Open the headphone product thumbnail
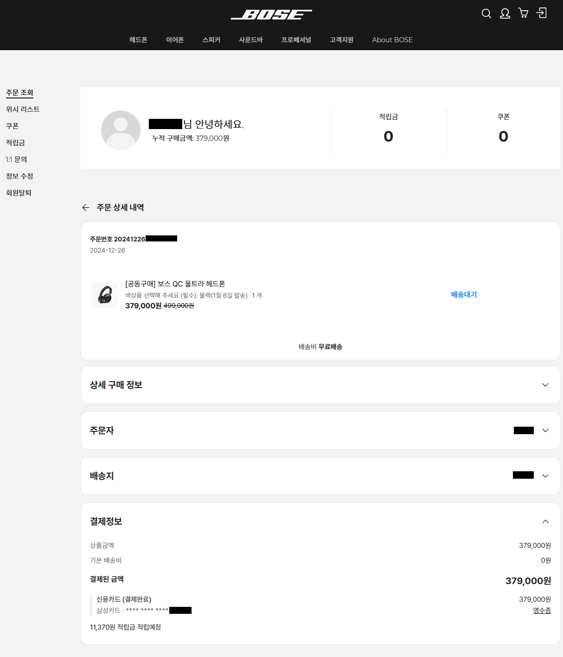Screen dimensions: 563x657 tap(105, 294)
